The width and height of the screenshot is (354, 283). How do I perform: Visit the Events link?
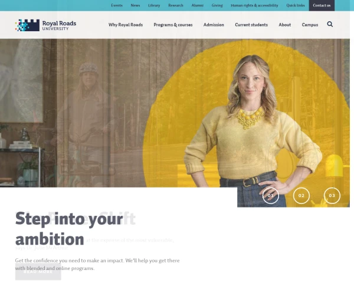pos(117,5)
